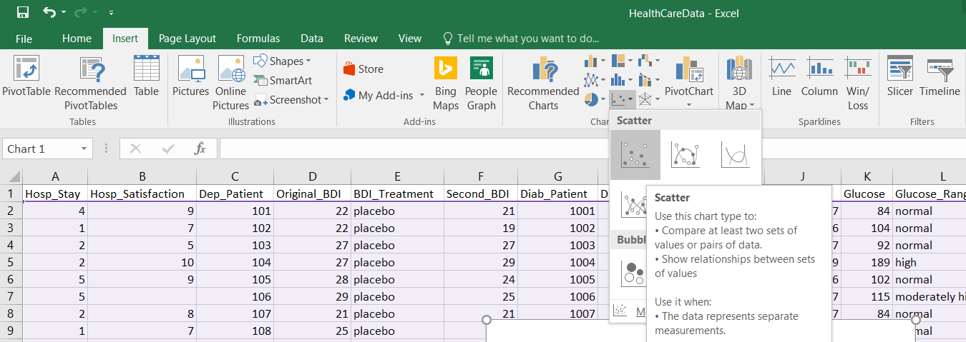Select row 5 header

click(x=11, y=262)
